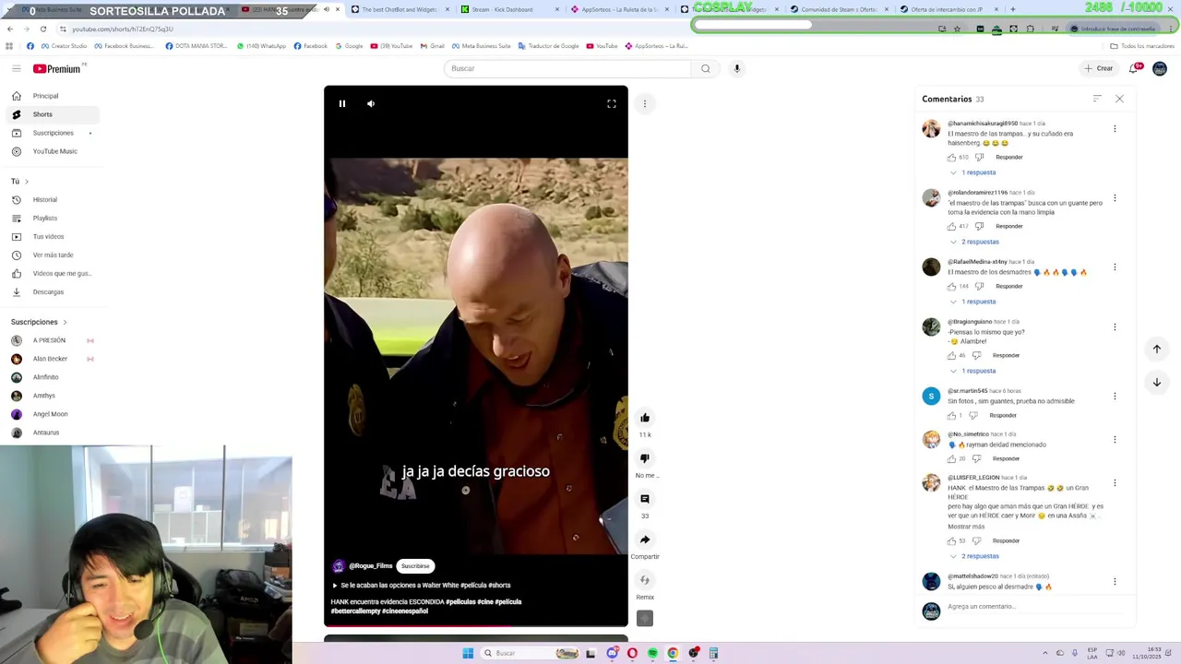This screenshot has width=1181, height=664.
Task: Reply to sr.martin545 comment via Responder
Action: [x=1003, y=415]
